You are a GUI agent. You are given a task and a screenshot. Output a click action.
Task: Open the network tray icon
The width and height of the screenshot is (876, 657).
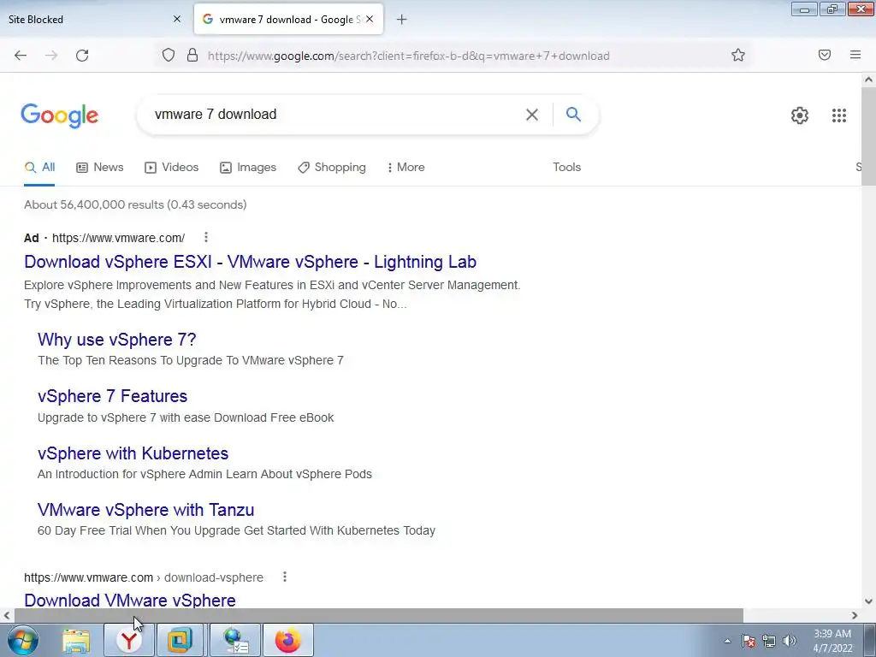769,641
